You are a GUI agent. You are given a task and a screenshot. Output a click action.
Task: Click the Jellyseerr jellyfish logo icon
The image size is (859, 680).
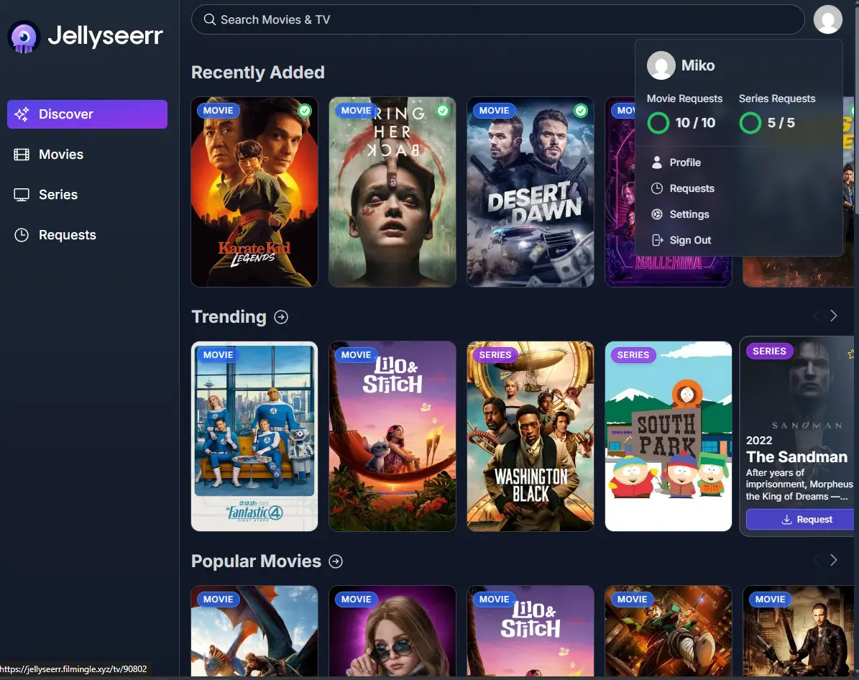(24, 37)
